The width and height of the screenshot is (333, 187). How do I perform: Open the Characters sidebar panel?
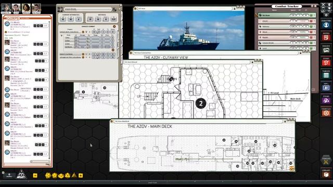[x=326, y=23]
